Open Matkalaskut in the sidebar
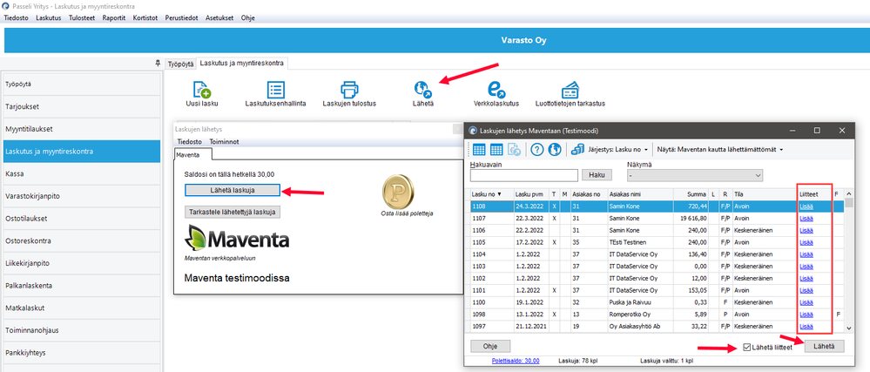This screenshot has height=372, width=870. point(81,308)
